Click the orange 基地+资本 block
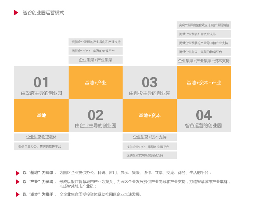The image size is (256, 202). [150, 116]
